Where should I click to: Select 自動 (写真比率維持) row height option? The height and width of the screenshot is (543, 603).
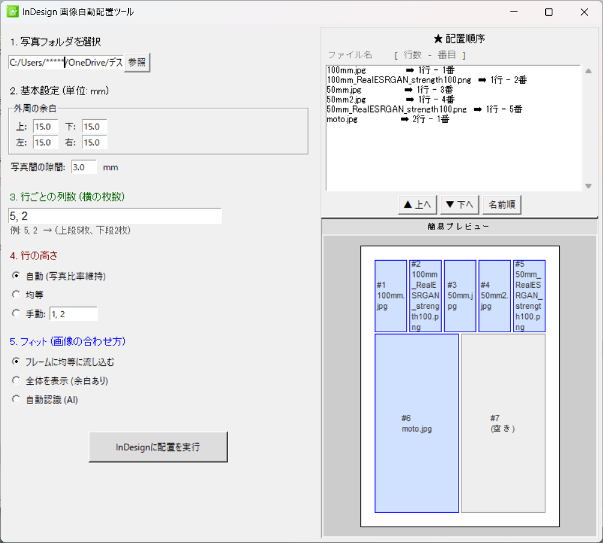(x=16, y=276)
